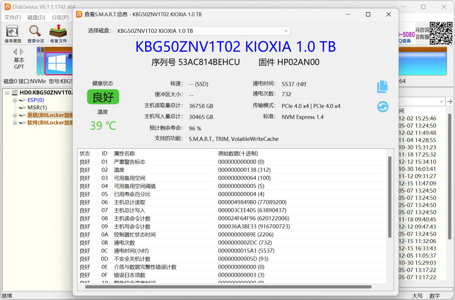Expand the ESP(0) partition node
Viewport: 455px width, 300px height.
click(x=15, y=100)
